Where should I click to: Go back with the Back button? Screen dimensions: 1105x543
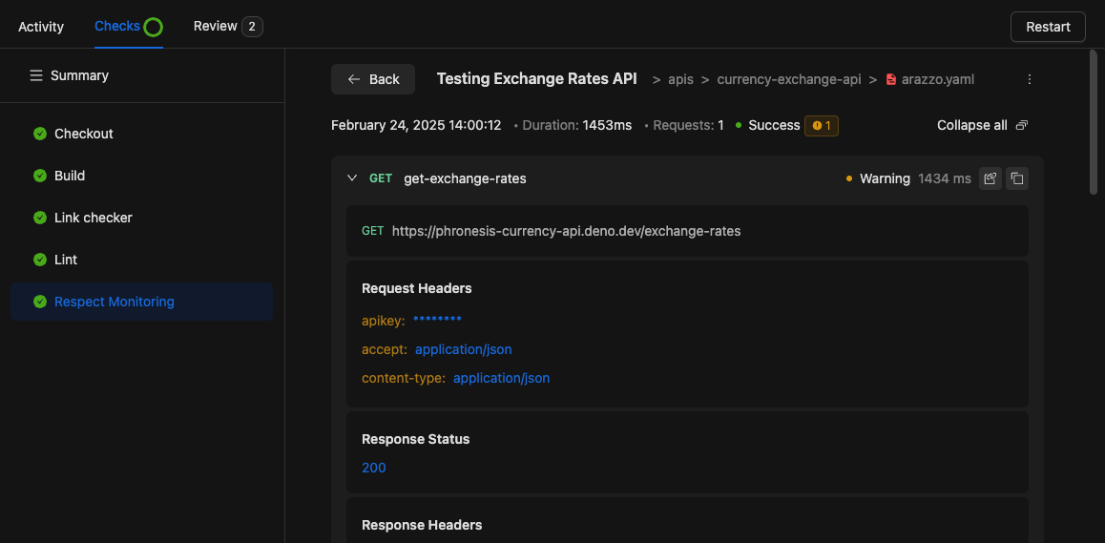373,79
